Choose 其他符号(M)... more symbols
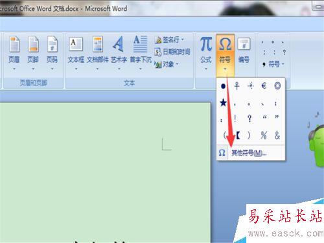 click(251, 153)
